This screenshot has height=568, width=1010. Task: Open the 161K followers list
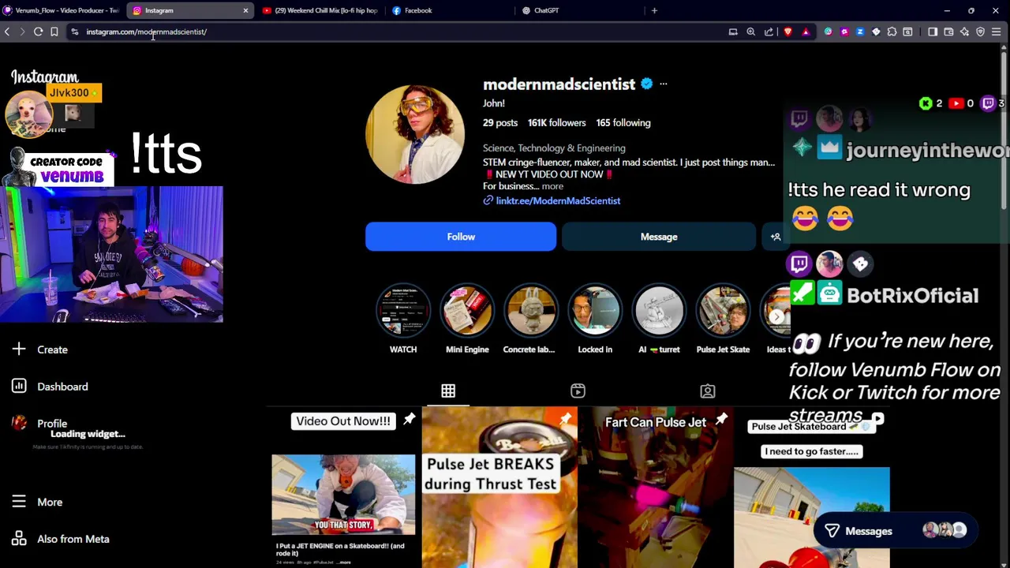pyautogui.click(x=556, y=122)
